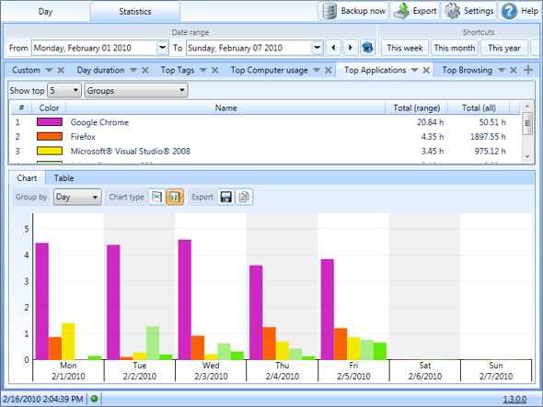Screen dimensions: 543x407
Task: Click the green status indicator in status bar
Action: coord(94,399)
